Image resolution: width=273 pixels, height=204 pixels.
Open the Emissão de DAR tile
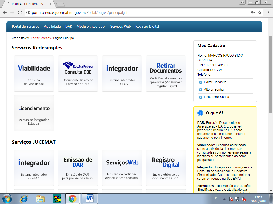(78, 168)
